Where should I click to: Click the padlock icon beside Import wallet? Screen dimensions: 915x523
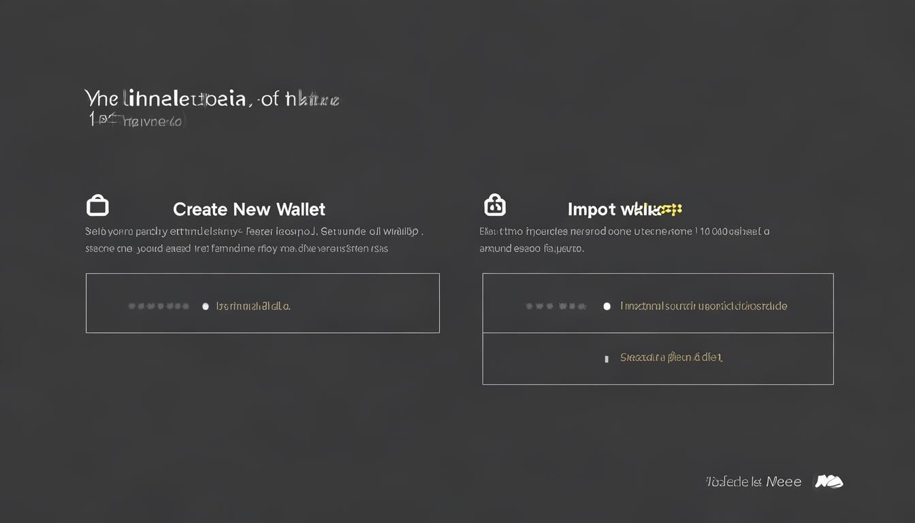pyautogui.click(x=495, y=204)
